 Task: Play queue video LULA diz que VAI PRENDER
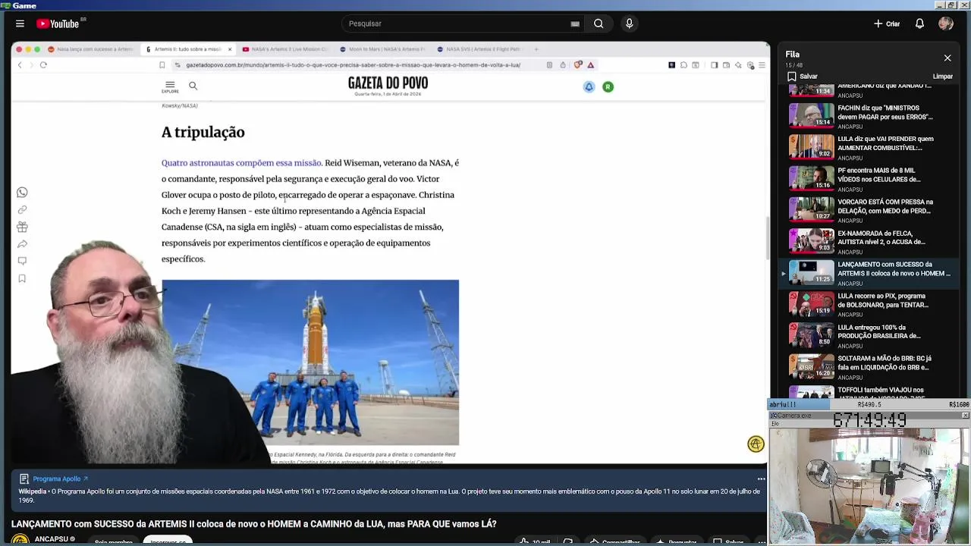870,147
